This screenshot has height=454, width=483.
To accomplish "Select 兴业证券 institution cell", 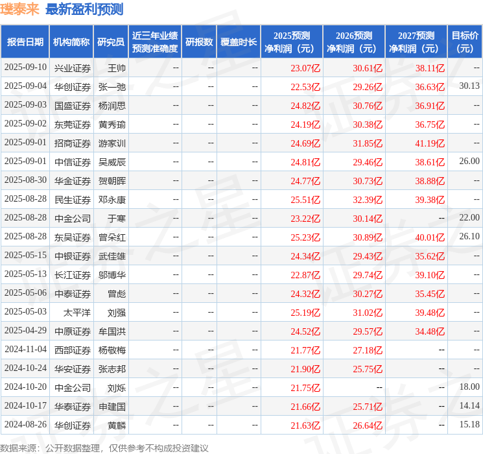I will pos(73,68).
